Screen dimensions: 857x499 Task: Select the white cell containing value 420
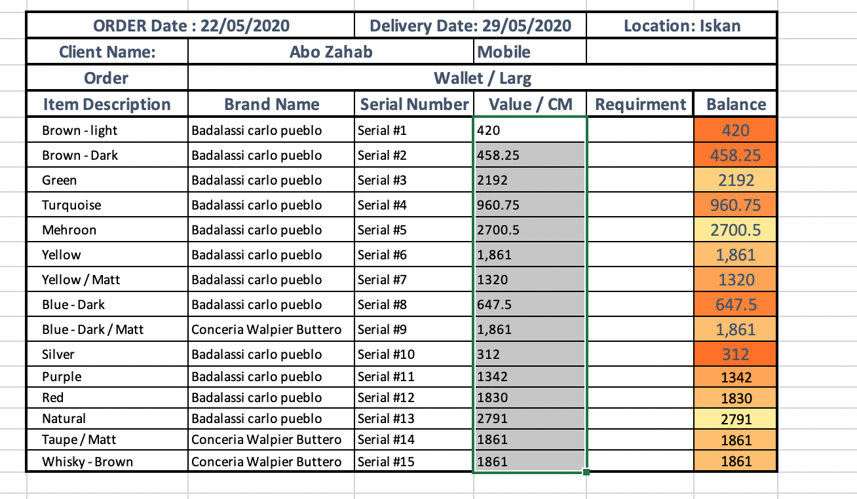[530, 130]
